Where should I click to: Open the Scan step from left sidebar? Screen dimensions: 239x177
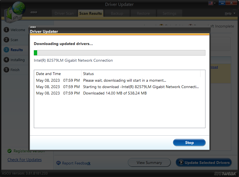point(6,40)
